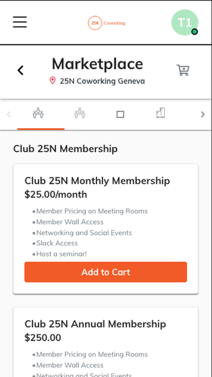
Task: Open the T1 user avatar
Action: coord(184,22)
